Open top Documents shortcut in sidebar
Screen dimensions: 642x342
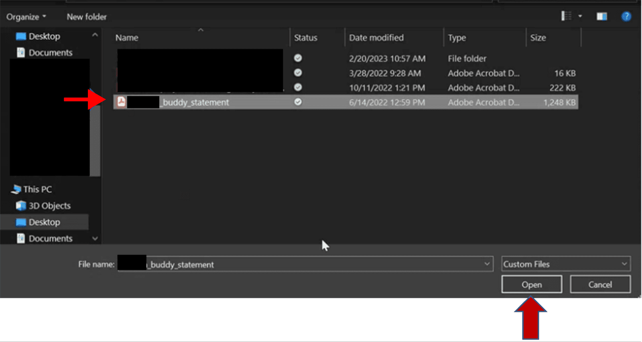[x=50, y=53]
